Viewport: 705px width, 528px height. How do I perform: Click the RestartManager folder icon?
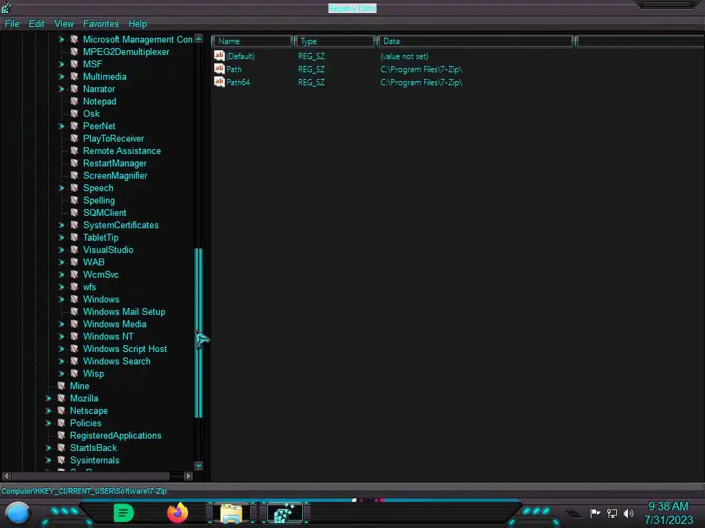coord(74,163)
